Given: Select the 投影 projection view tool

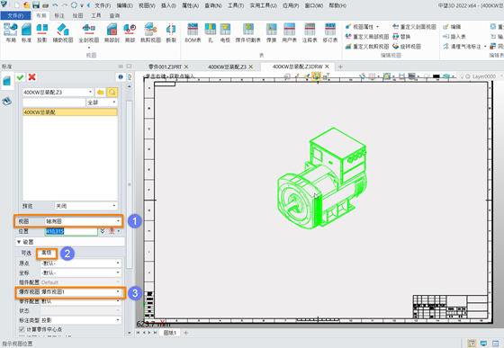Looking at the screenshot, I should pyautogui.click(x=41, y=33).
